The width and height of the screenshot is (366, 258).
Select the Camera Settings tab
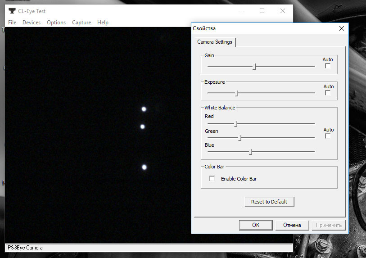click(x=215, y=42)
